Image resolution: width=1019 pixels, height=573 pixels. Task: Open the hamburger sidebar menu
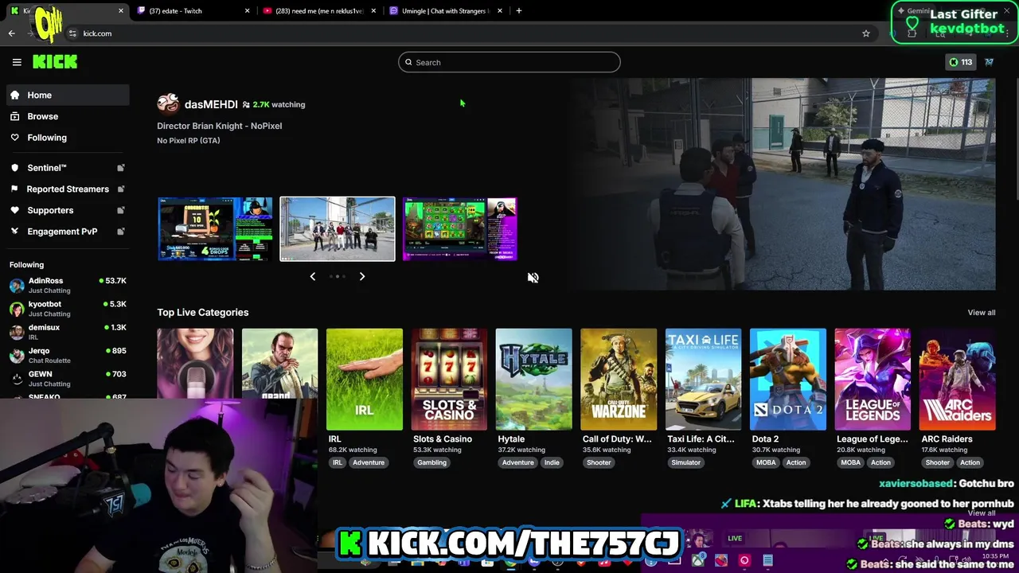coord(17,62)
